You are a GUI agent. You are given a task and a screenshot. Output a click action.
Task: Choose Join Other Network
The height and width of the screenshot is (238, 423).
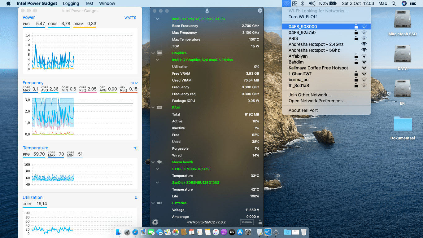[x=310, y=95]
